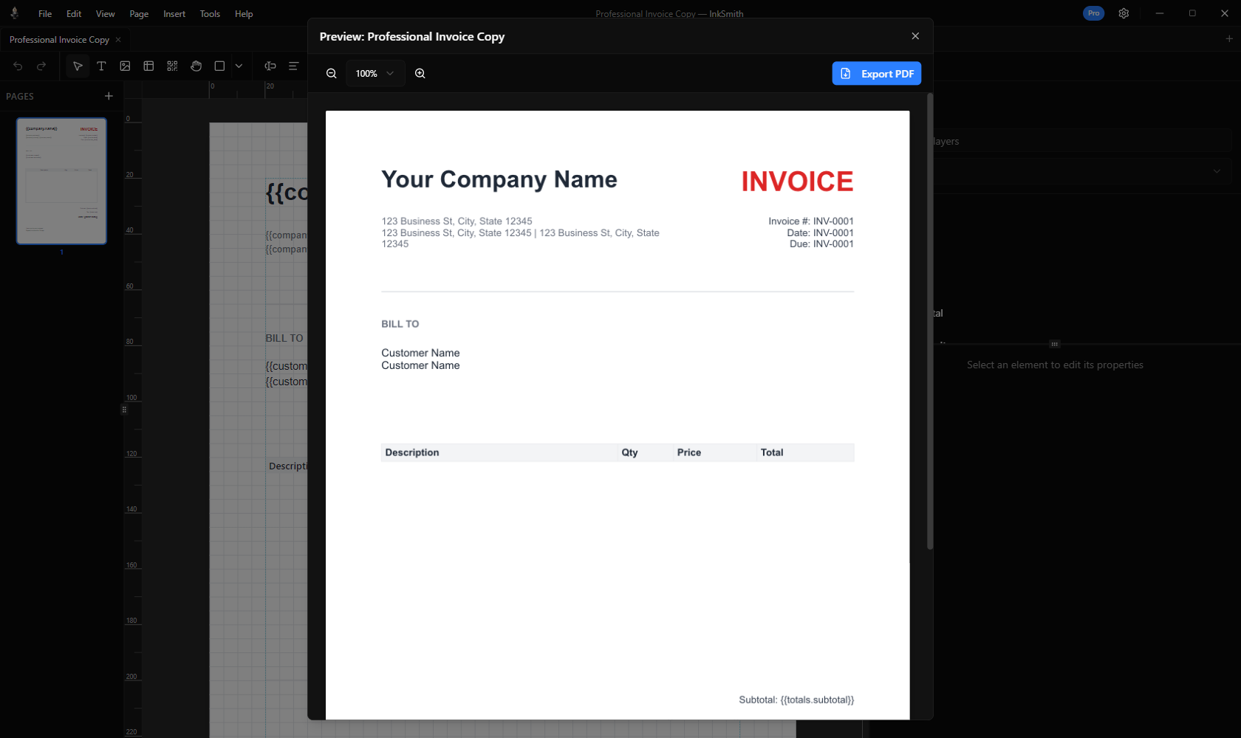Select page 1 thumbnail in Pages panel
Image resolution: width=1241 pixels, height=738 pixels.
62,181
